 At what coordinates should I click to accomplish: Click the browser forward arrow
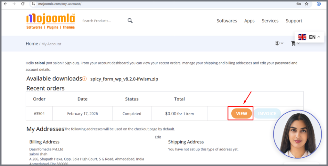point(14,4)
